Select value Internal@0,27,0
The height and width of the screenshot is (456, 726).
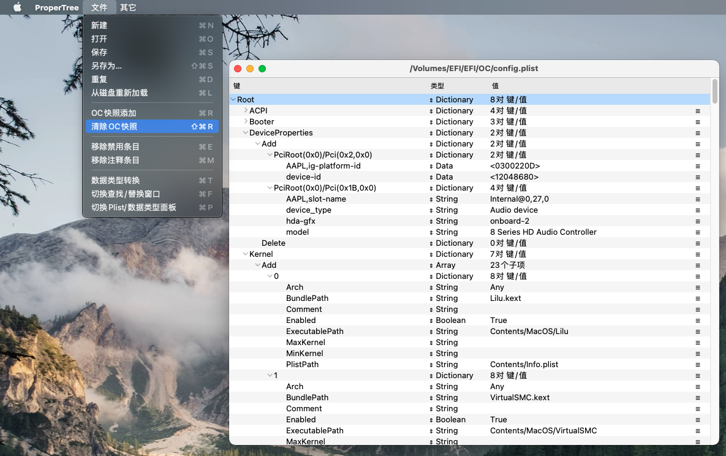pyautogui.click(x=519, y=199)
